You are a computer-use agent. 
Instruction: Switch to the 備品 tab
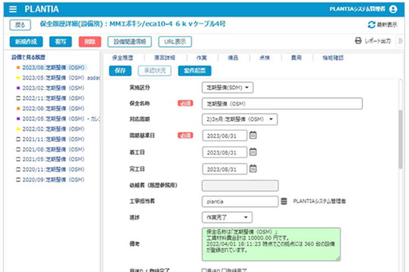pos(233,58)
